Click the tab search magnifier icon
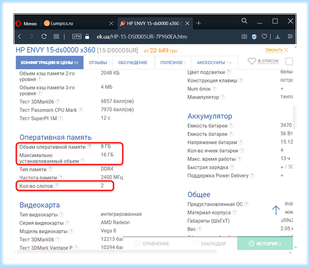 [x=244, y=21]
